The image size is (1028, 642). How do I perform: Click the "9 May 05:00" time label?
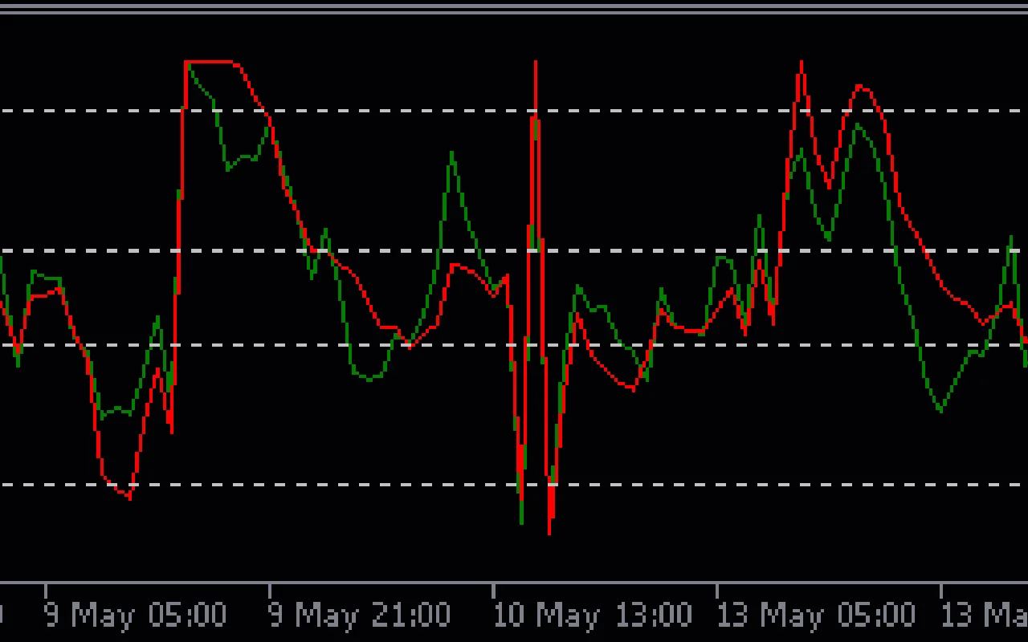pos(135,616)
